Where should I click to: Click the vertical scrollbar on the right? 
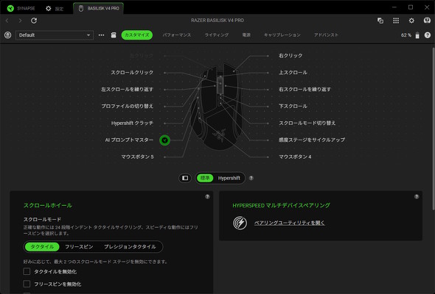433,129
